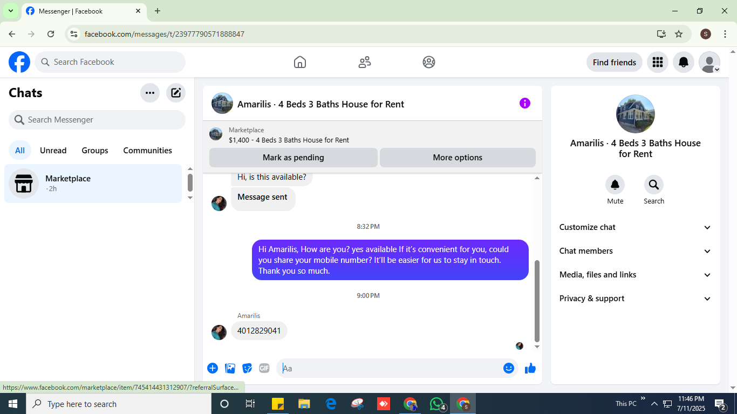The width and height of the screenshot is (737, 414).
Task: Go to the Home feed icon
Action: (x=300, y=62)
